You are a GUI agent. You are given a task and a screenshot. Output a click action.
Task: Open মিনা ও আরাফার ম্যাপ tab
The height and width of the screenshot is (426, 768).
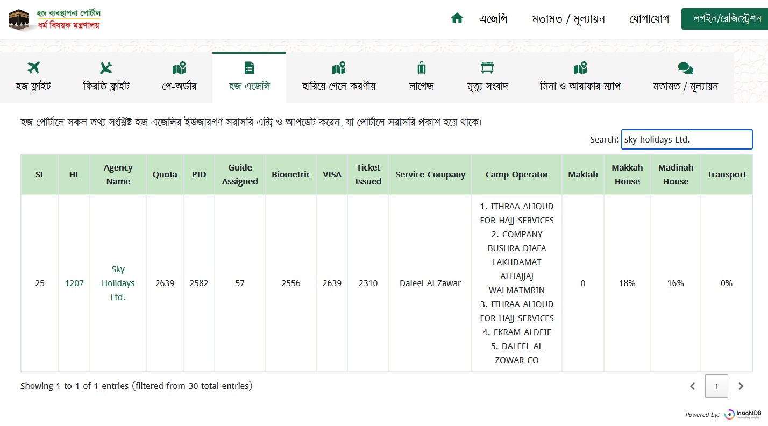pyautogui.click(x=580, y=77)
